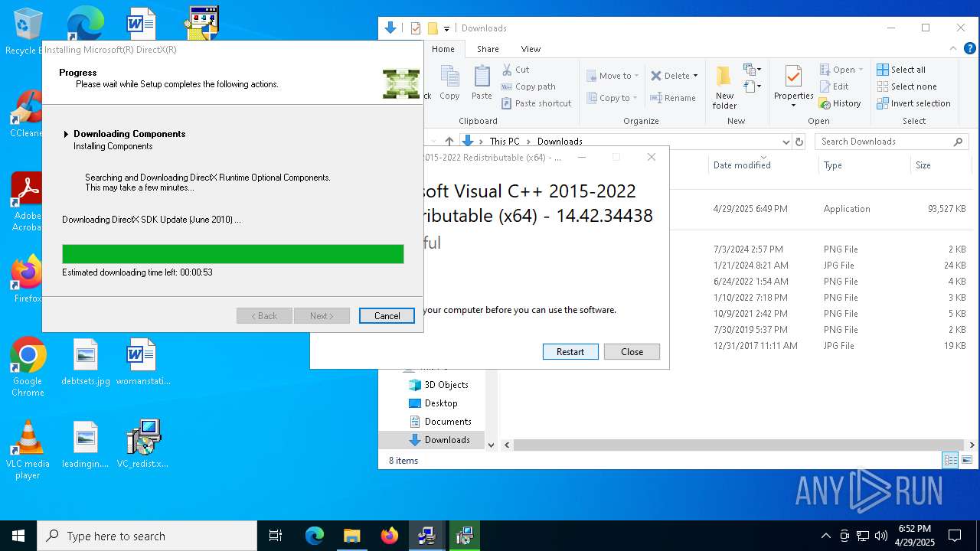Open File Explorer from the taskbar
Image resolution: width=980 pixels, height=551 pixels.
click(351, 536)
